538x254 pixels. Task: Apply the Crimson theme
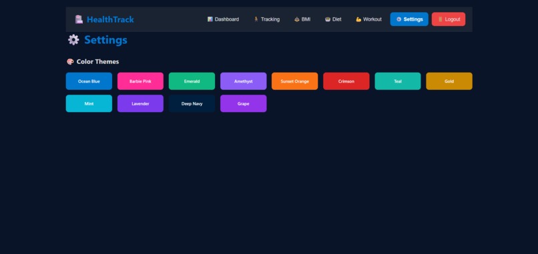(346, 81)
